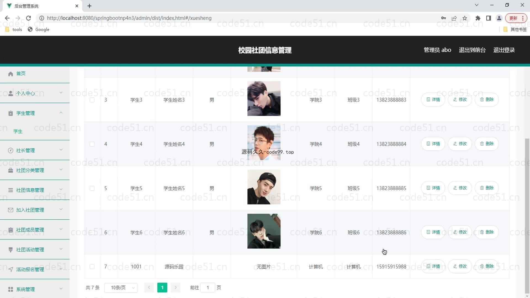Focus the browser address bar URL
530x298 pixels.
pyautogui.click(x=129, y=18)
